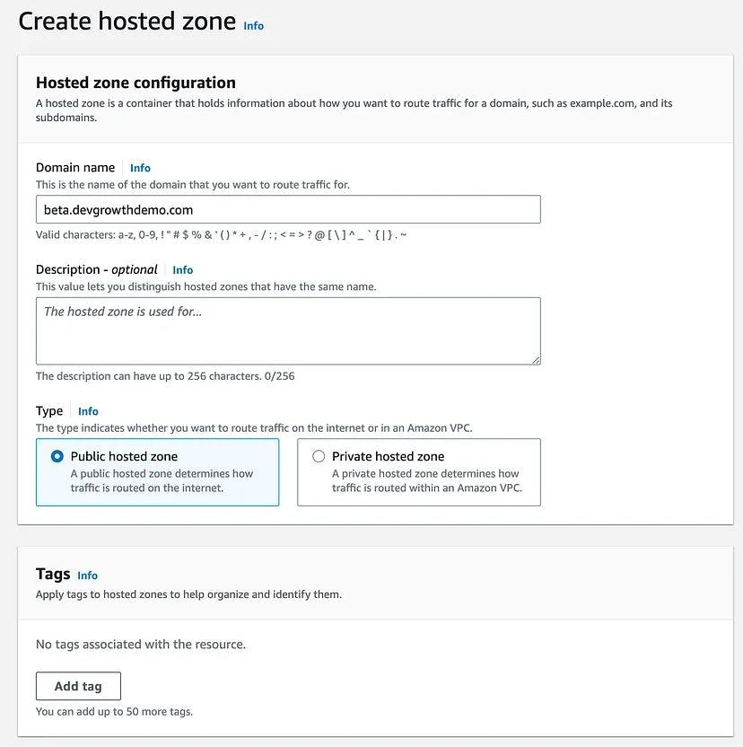Image resolution: width=743 pixels, height=747 pixels.
Task: Click the Add tag button
Action: (78, 685)
